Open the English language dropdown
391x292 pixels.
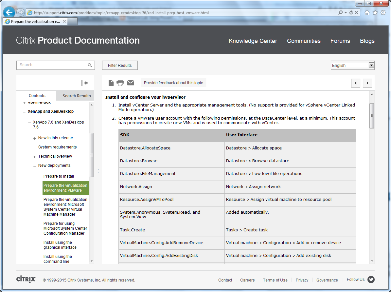pyautogui.click(x=353, y=65)
